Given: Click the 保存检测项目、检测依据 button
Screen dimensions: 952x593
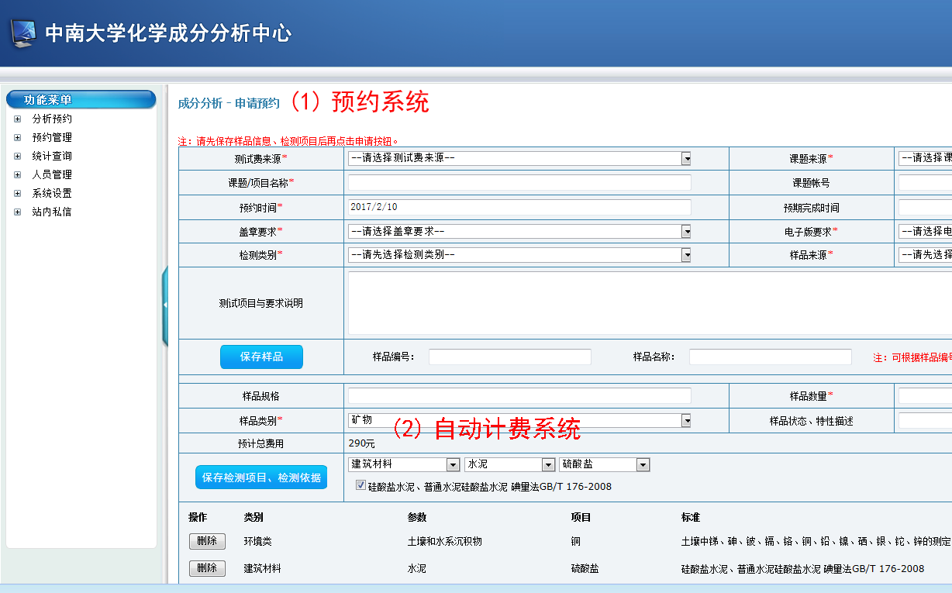Looking at the screenshot, I should coord(261,478).
